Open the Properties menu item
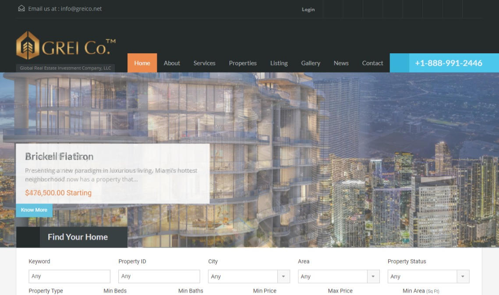This screenshot has width=499, height=295. [x=243, y=63]
